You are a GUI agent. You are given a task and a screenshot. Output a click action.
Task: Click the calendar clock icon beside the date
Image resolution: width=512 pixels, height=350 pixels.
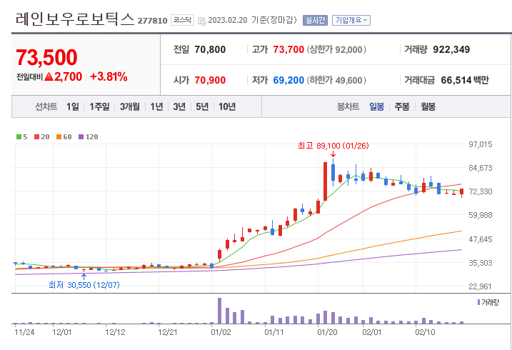[202, 21]
